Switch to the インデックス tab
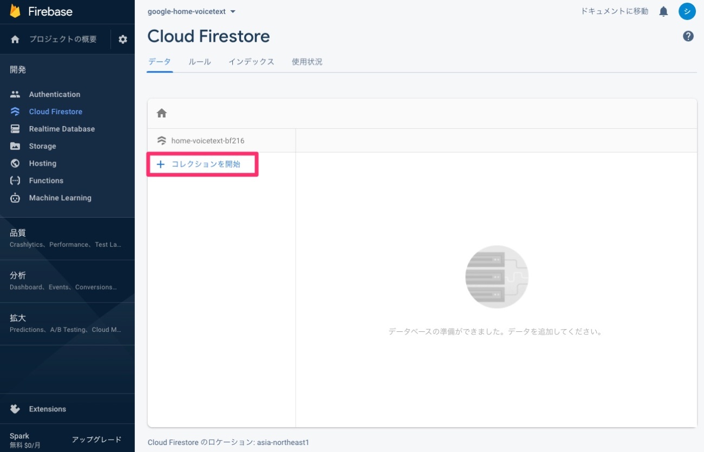This screenshot has width=704, height=452. point(251,62)
